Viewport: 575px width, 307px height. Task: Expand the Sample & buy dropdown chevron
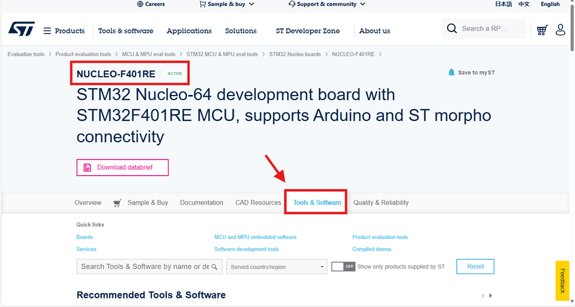[252, 4]
